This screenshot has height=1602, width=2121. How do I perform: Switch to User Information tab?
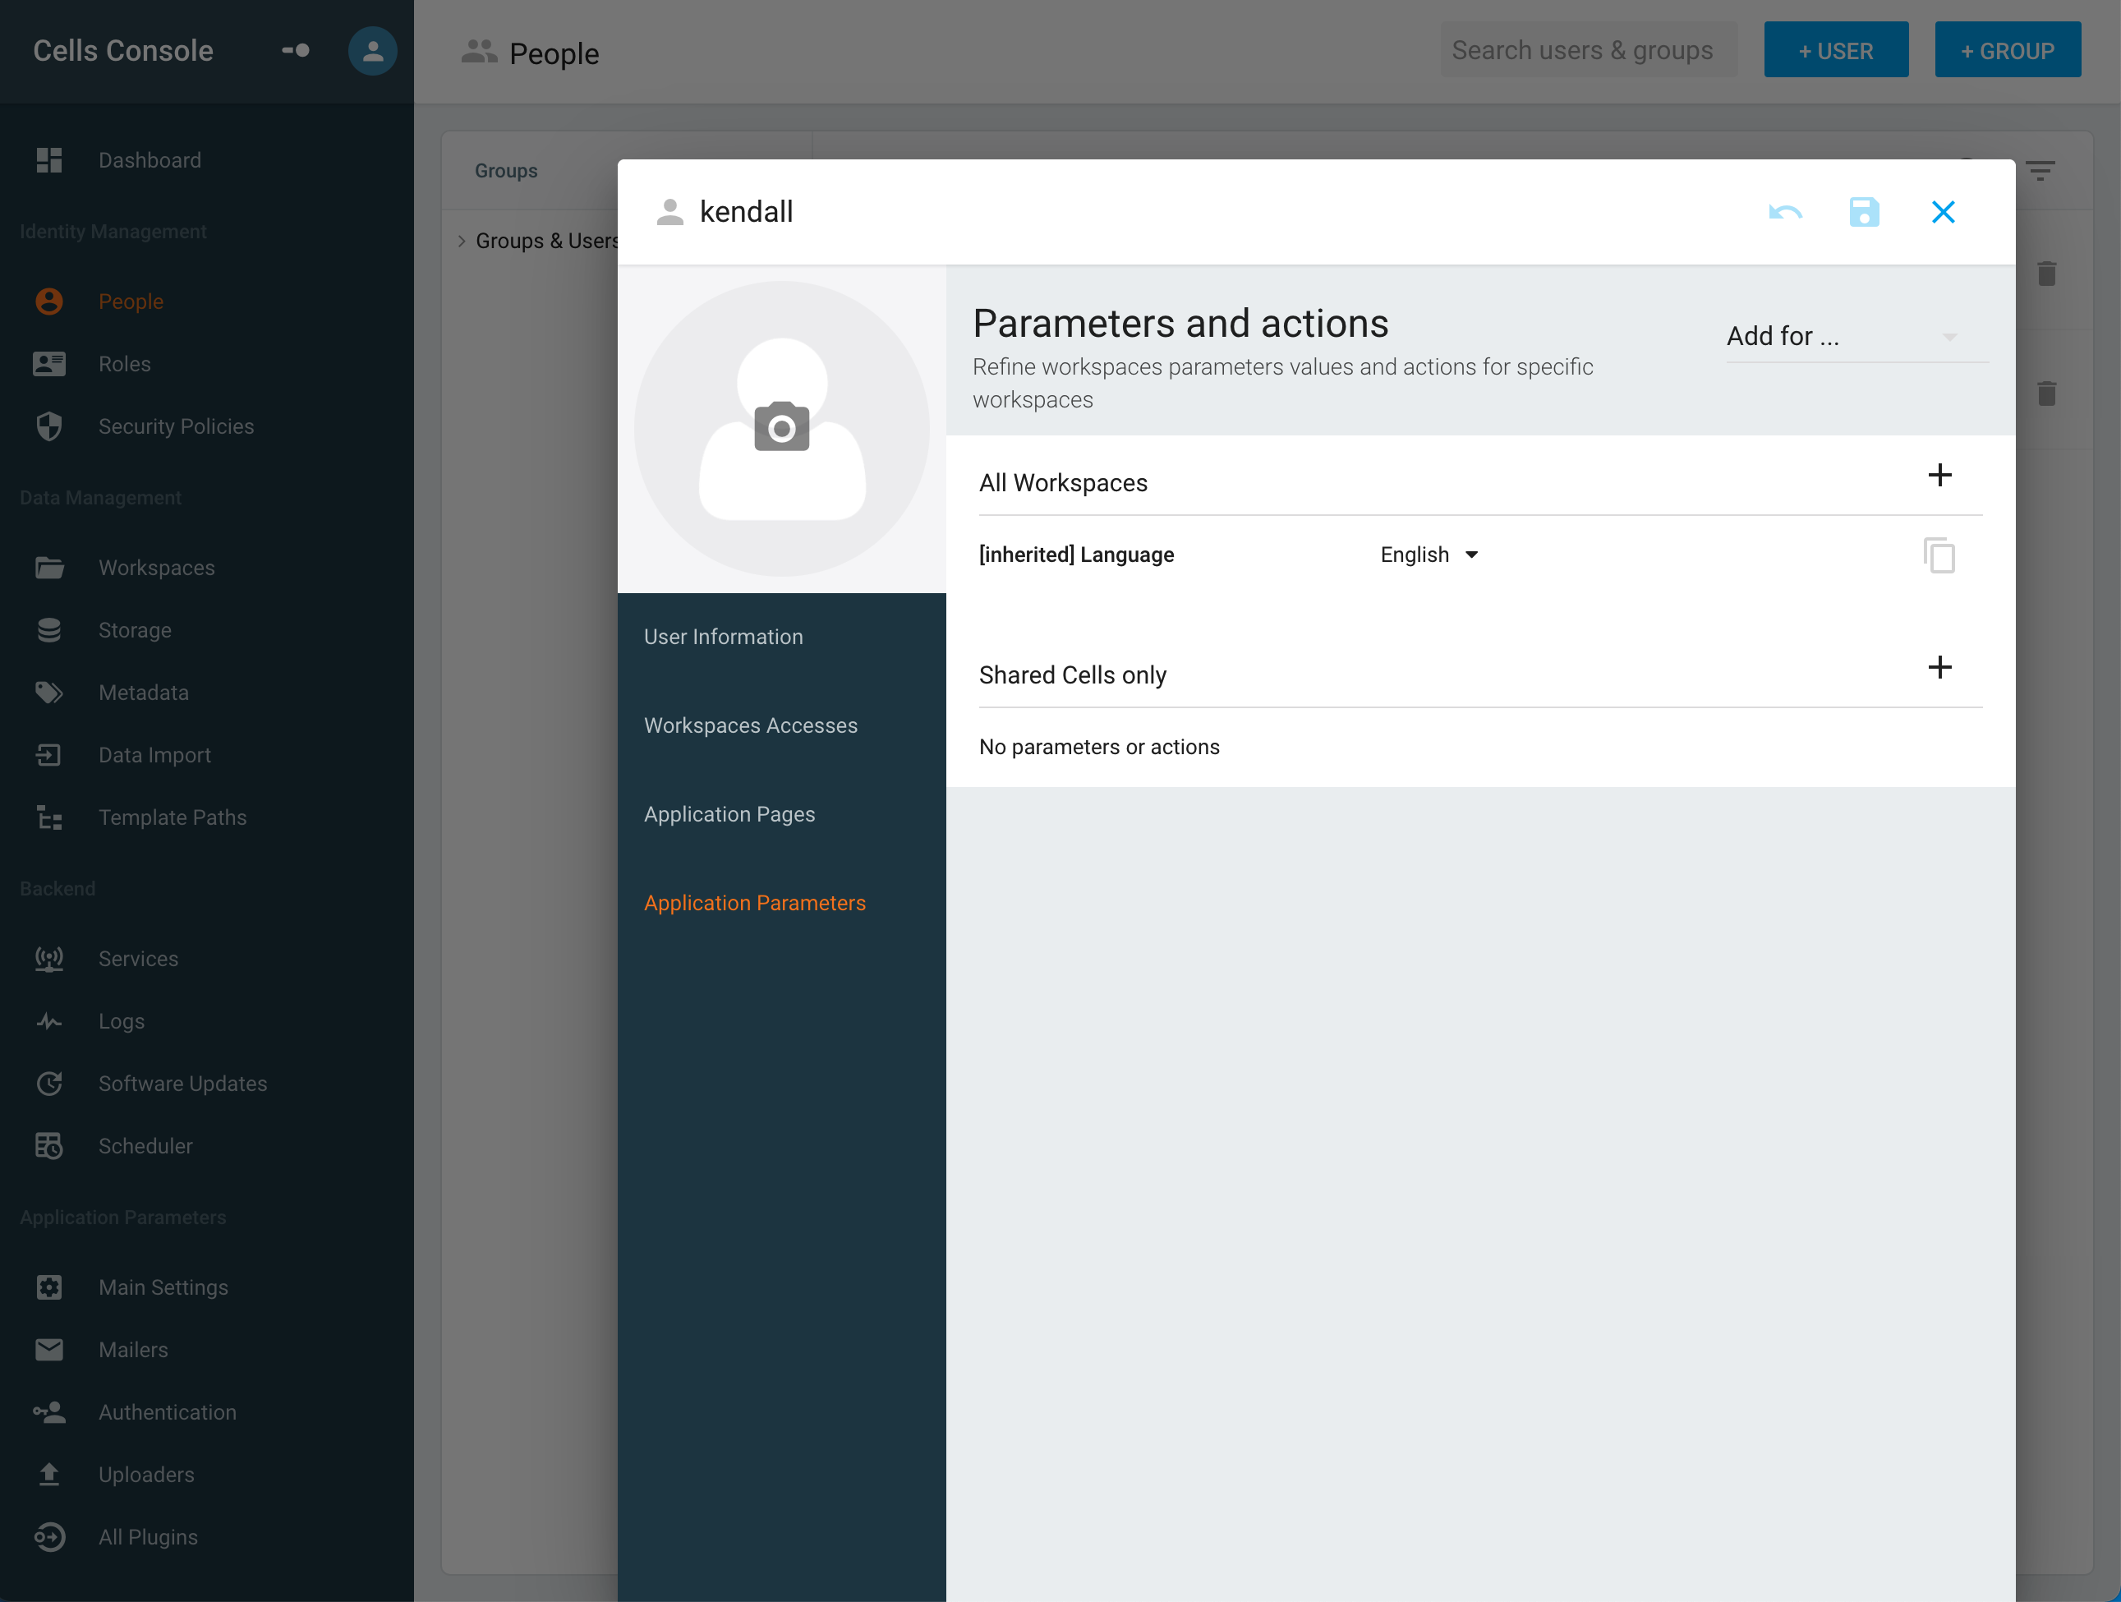pos(723,637)
